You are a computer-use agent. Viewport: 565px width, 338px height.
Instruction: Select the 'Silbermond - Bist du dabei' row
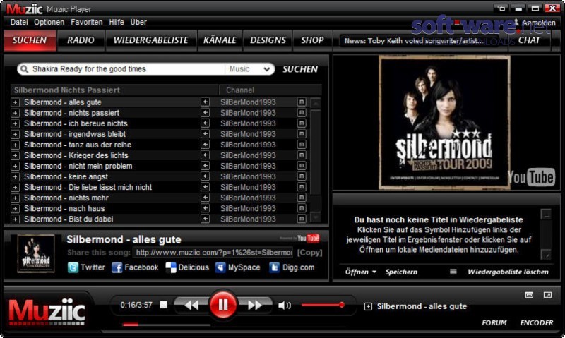pyautogui.click(x=158, y=219)
